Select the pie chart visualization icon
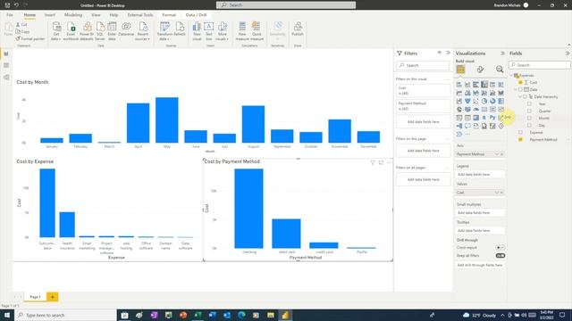 pyautogui.click(x=484, y=101)
